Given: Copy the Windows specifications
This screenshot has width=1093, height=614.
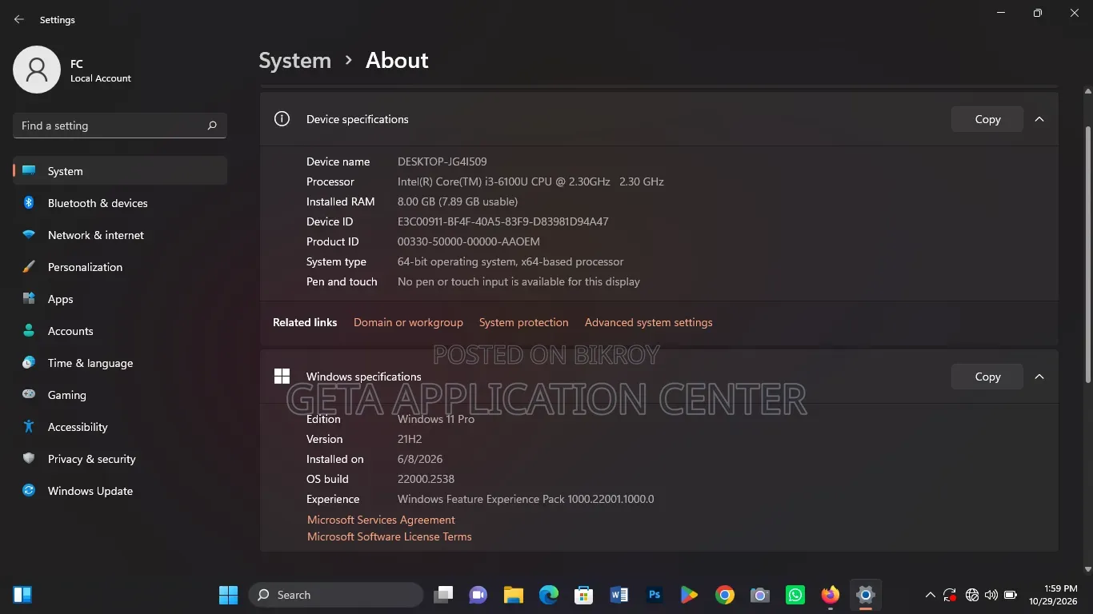Looking at the screenshot, I should pos(987,377).
